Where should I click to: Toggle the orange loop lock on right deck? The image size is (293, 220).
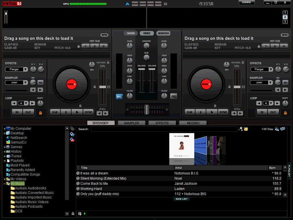point(285,113)
